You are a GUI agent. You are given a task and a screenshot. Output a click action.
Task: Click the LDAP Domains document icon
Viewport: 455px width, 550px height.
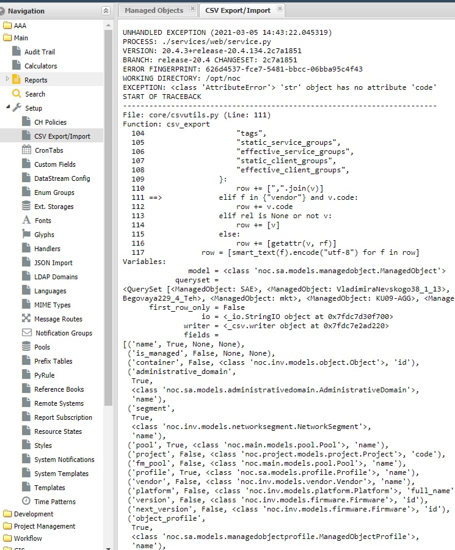[26, 276]
